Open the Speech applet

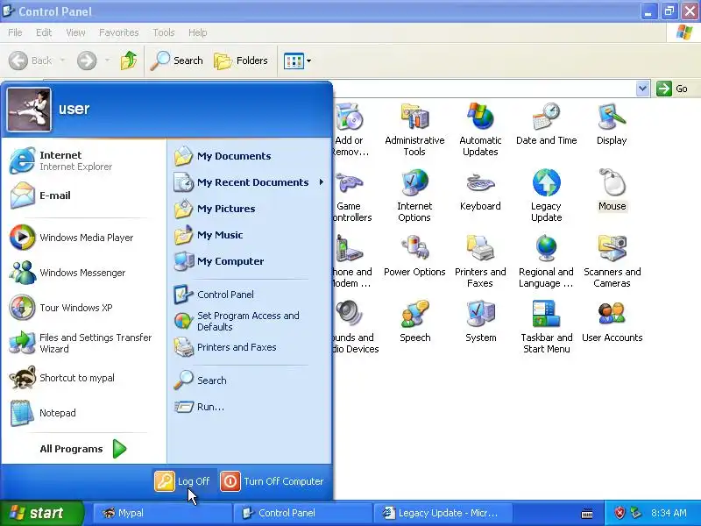coord(414,322)
